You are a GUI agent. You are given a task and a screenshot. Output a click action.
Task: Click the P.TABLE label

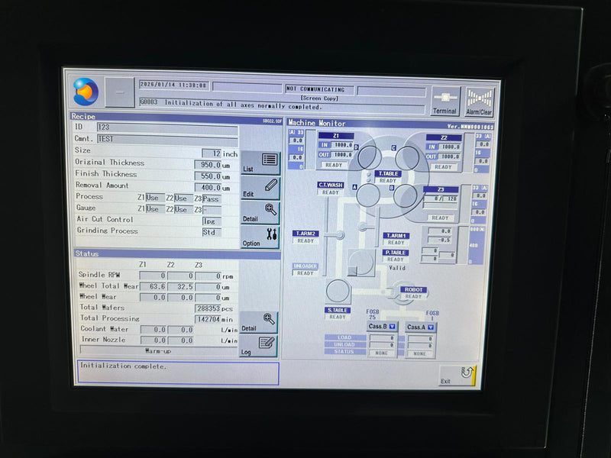click(x=395, y=253)
